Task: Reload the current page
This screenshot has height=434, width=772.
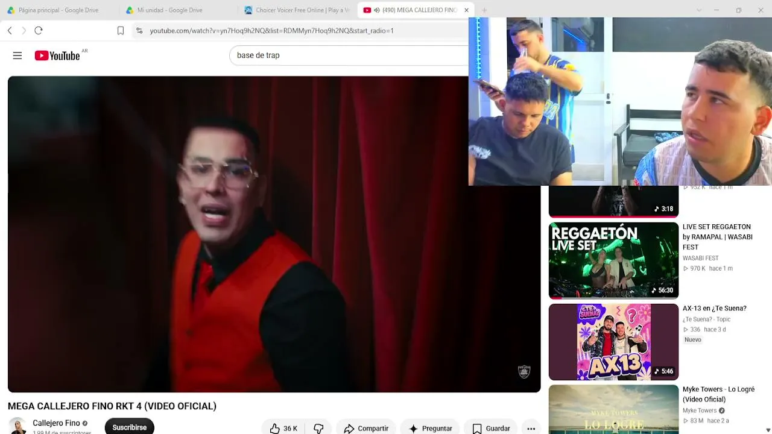Action: [39, 31]
